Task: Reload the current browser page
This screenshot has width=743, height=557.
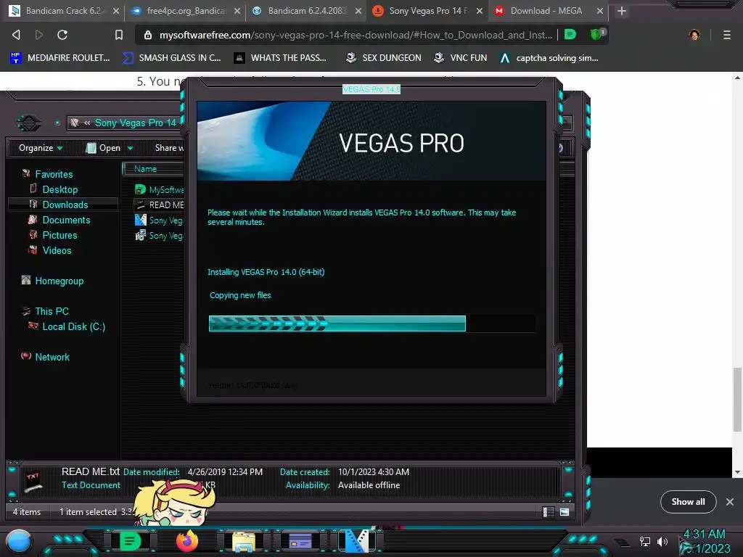Action: (x=62, y=35)
